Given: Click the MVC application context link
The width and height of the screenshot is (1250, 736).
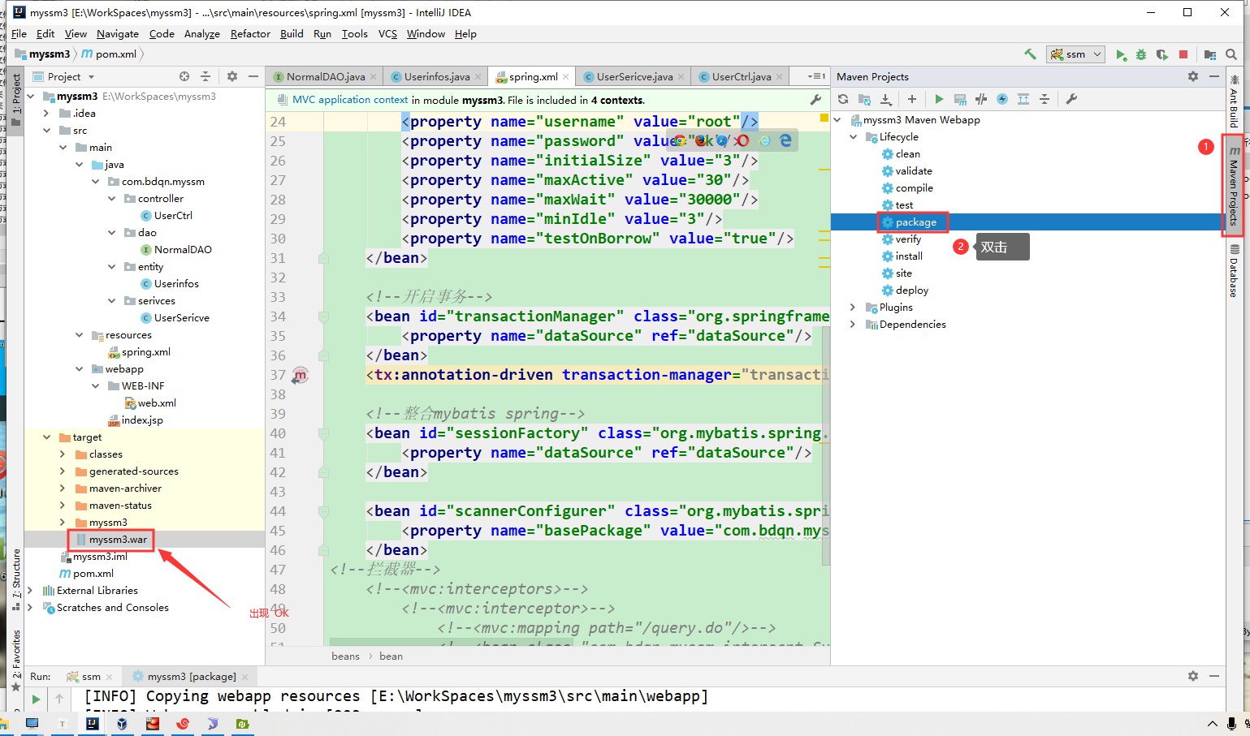Looking at the screenshot, I should click(x=350, y=100).
